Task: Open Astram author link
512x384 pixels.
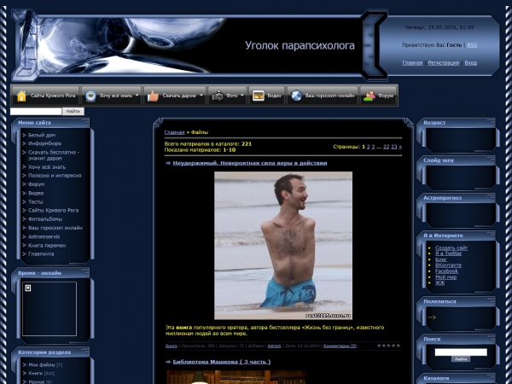Action: click(274, 346)
